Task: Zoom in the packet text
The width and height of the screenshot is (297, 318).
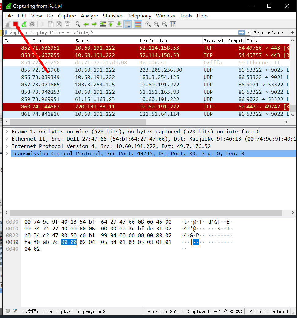Action: (148, 24)
